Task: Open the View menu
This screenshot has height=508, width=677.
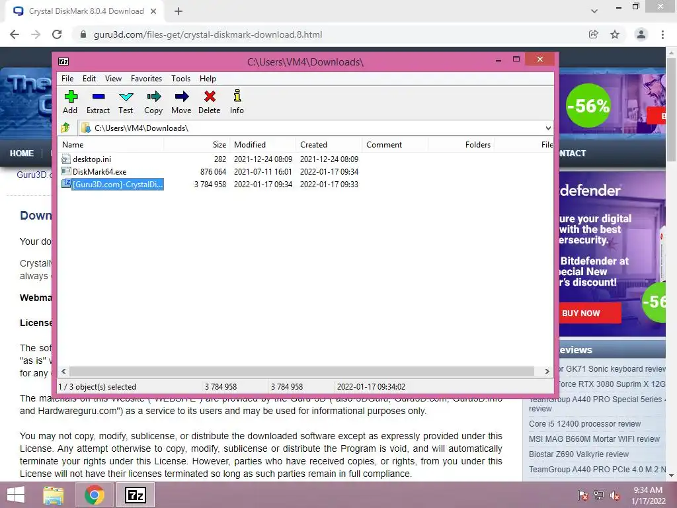Action: [x=113, y=79]
